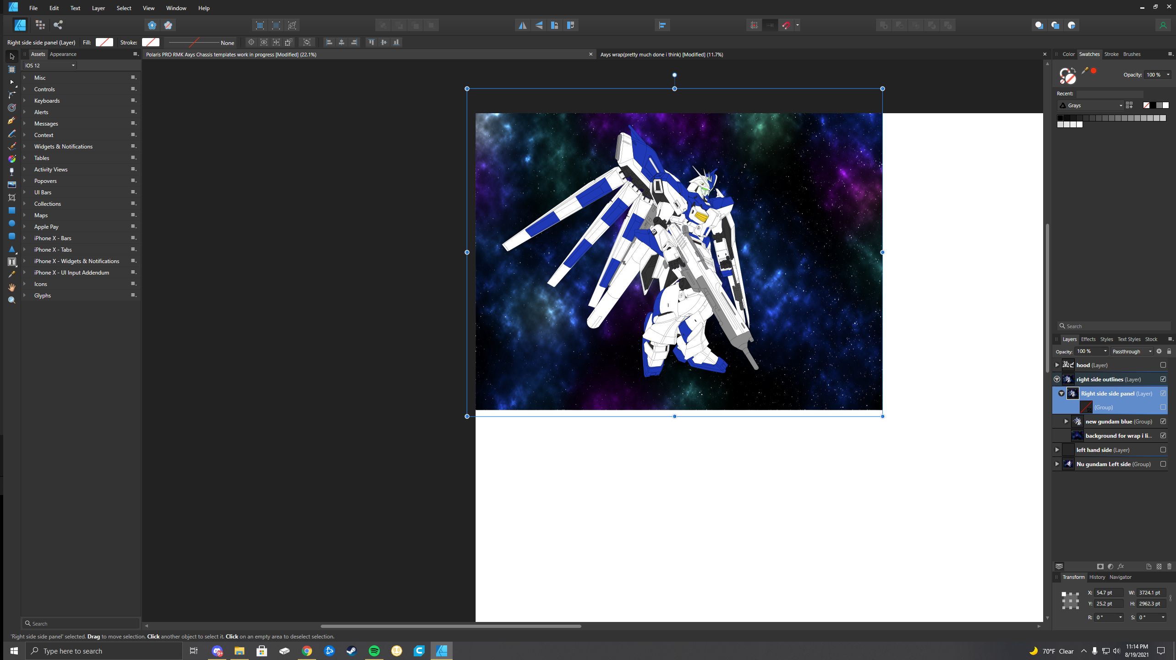Select the Zoom magnifier tool
The image size is (1176, 660).
pyautogui.click(x=12, y=300)
